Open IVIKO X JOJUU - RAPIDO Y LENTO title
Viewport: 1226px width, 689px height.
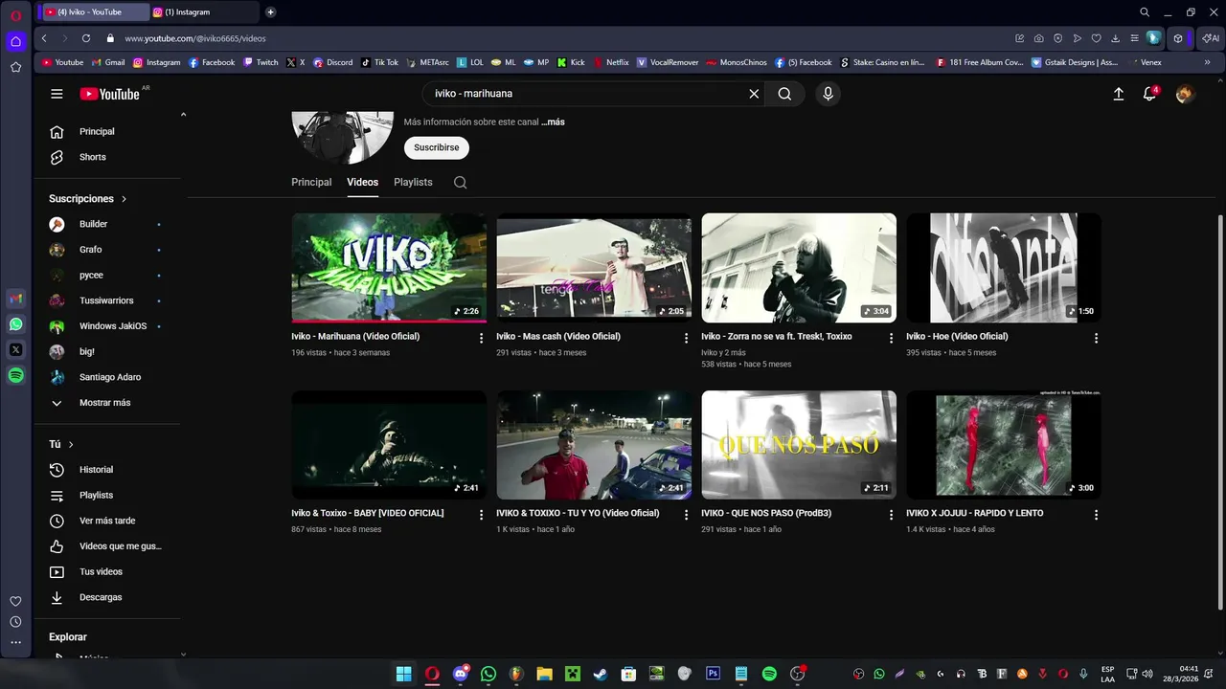pyautogui.click(x=975, y=514)
